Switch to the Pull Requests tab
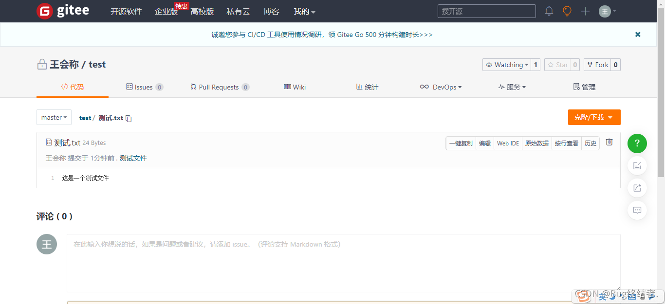Image resolution: width=665 pixels, height=304 pixels. click(220, 87)
